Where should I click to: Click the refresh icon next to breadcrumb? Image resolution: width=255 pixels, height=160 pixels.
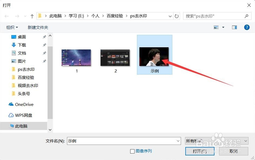click(x=177, y=16)
